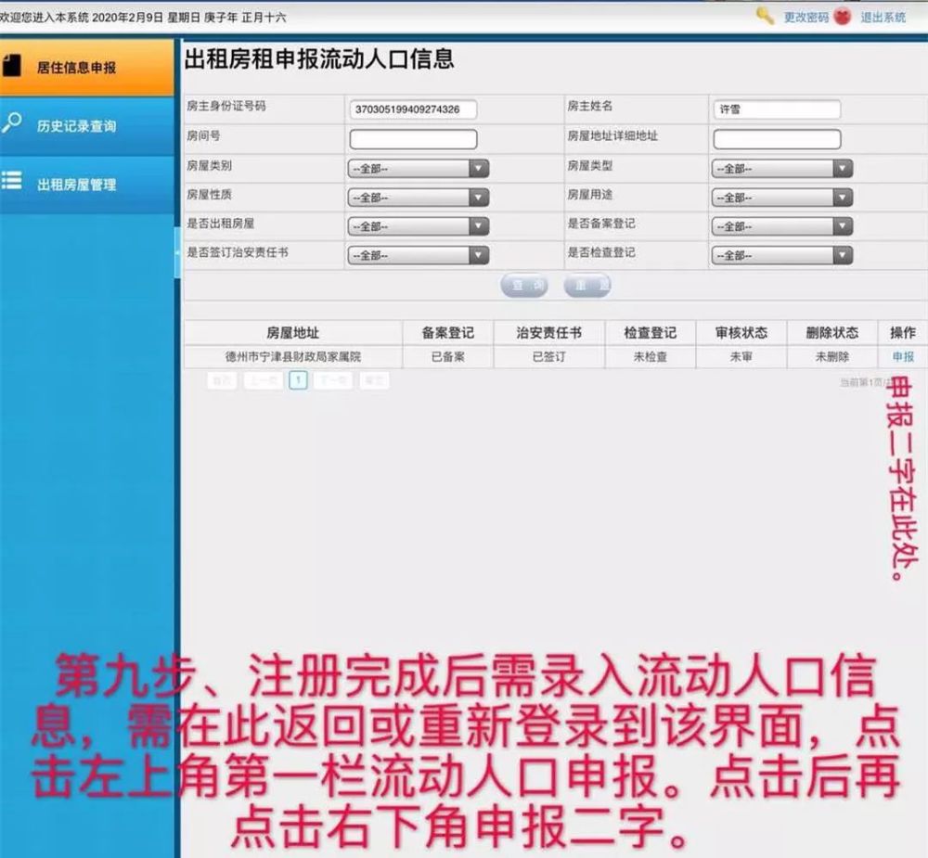Viewport: 928px width, 858px height.
Task: Click the 治安责任书 column header
Action: pos(549,333)
